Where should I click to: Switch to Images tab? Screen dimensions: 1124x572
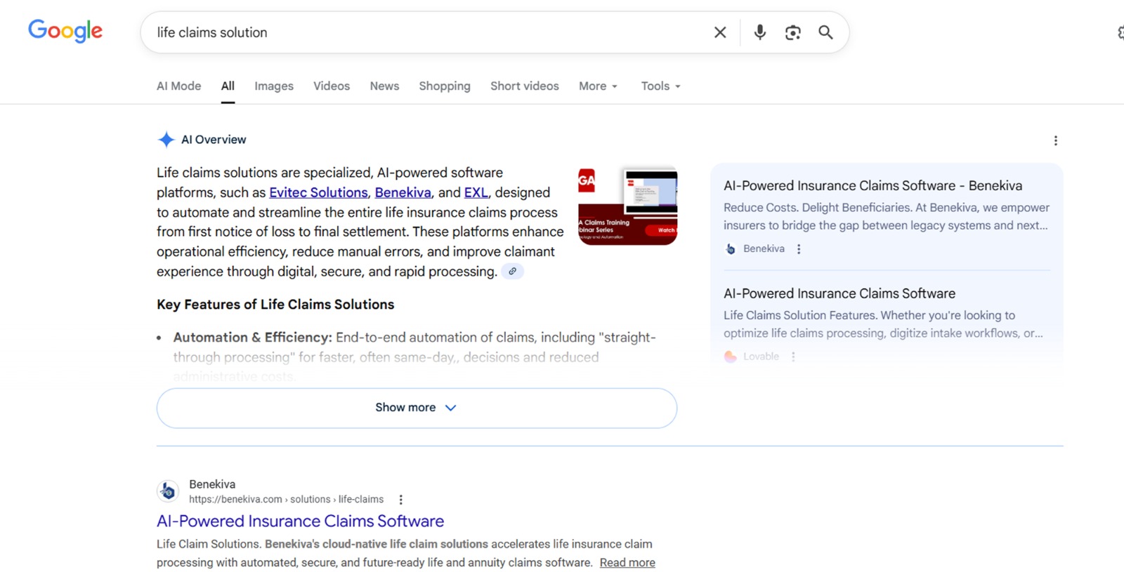coord(274,86)
